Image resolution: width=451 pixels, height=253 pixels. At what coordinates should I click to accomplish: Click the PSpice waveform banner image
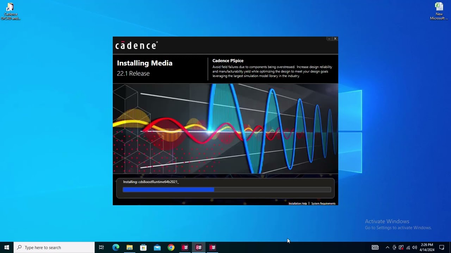tap(225, 129)
